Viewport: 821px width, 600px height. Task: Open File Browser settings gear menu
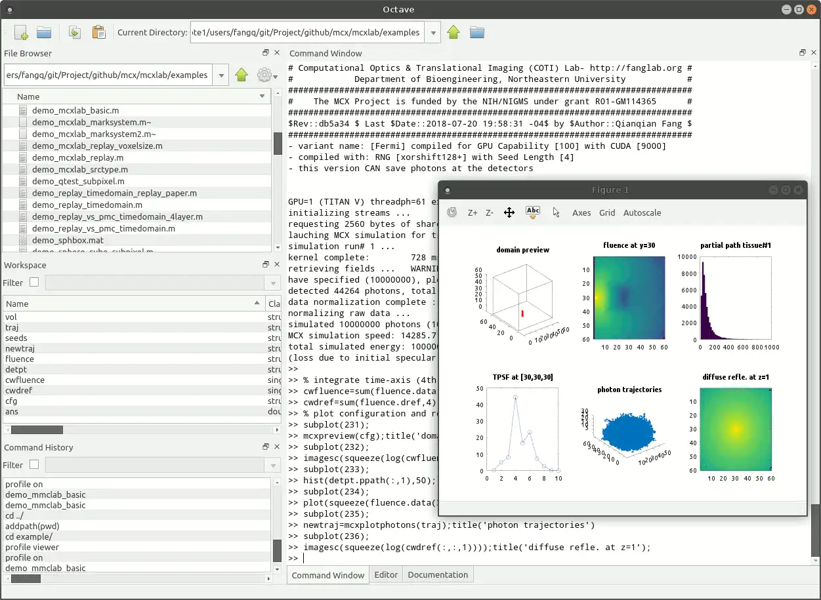click(266, 75)
